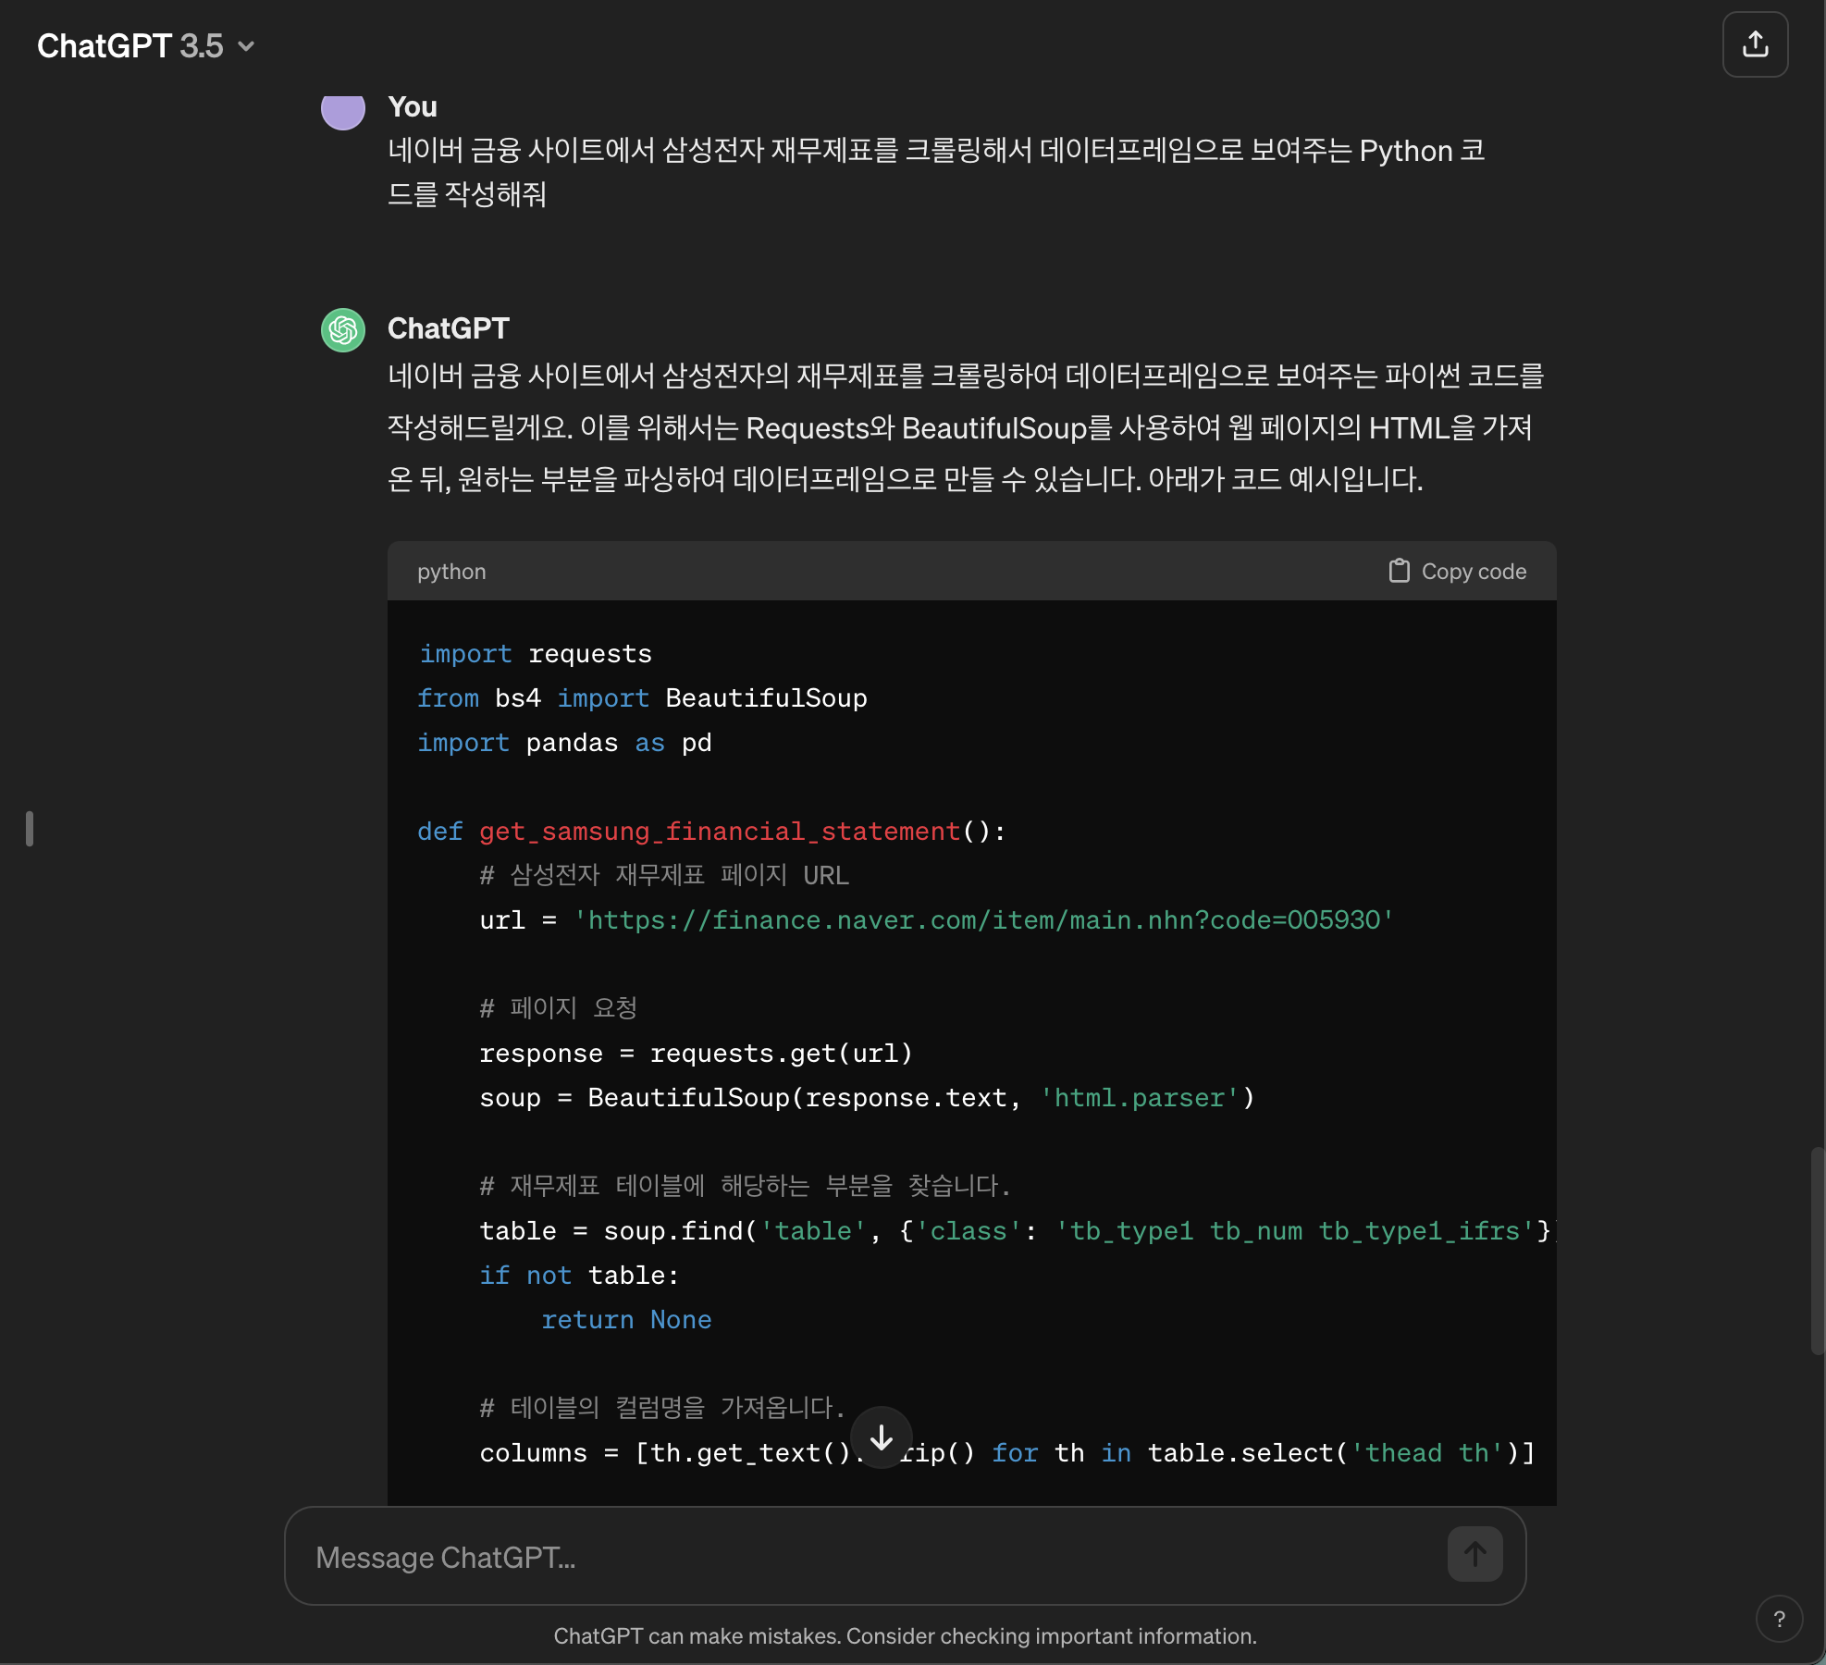
Task: Click the 'import requests' code line
Action: [x=535, y=654]
